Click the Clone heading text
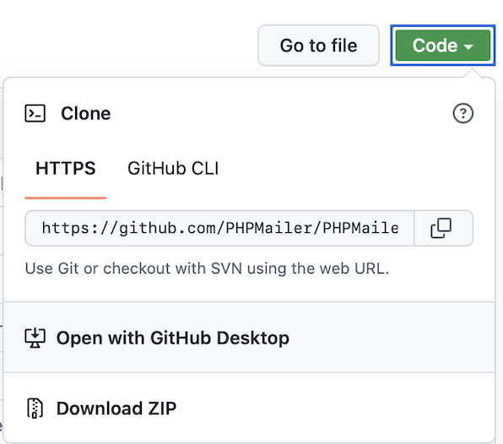 [85, 114]
